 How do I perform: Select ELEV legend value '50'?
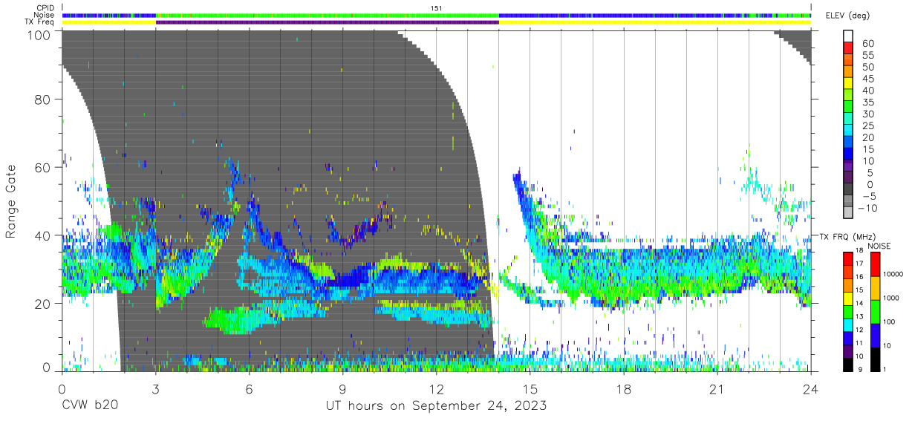(867, 67)
